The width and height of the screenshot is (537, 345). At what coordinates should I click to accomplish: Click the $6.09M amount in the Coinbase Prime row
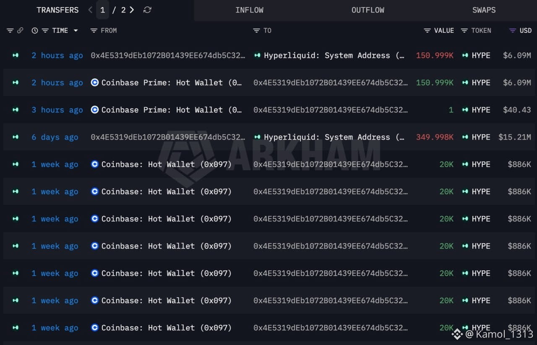point(517,83)
